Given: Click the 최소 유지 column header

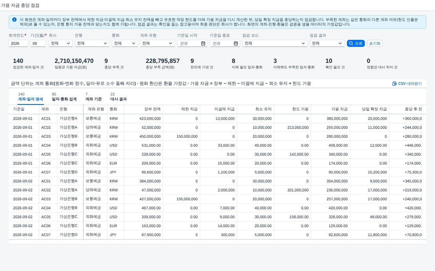Looking at the screenshot, I should [x=256, y=109].
